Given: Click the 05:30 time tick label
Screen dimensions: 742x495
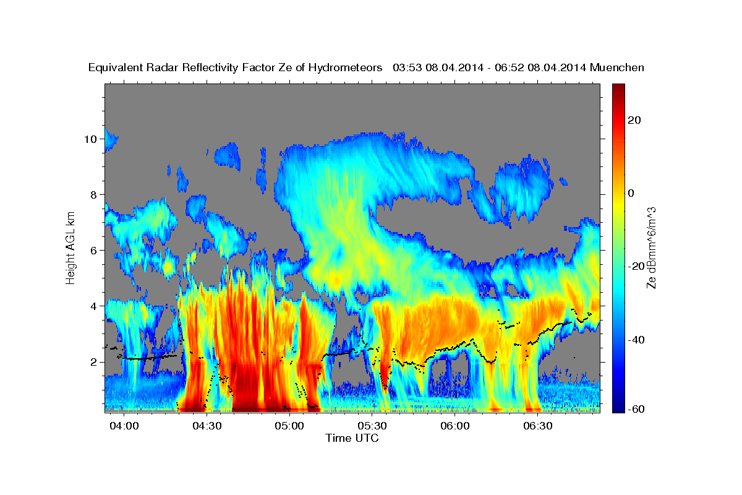Looking at the screenshot, I should pyautogui.click(x=372, y=426).
